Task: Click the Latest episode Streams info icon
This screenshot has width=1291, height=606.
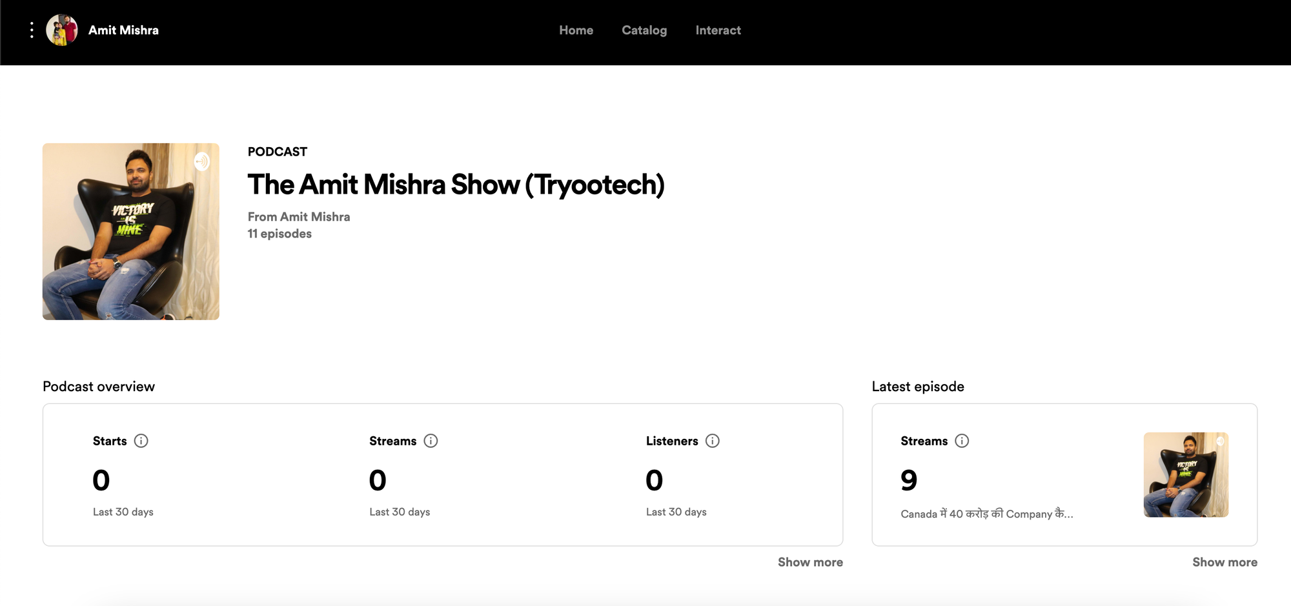Action: [962, 441]
